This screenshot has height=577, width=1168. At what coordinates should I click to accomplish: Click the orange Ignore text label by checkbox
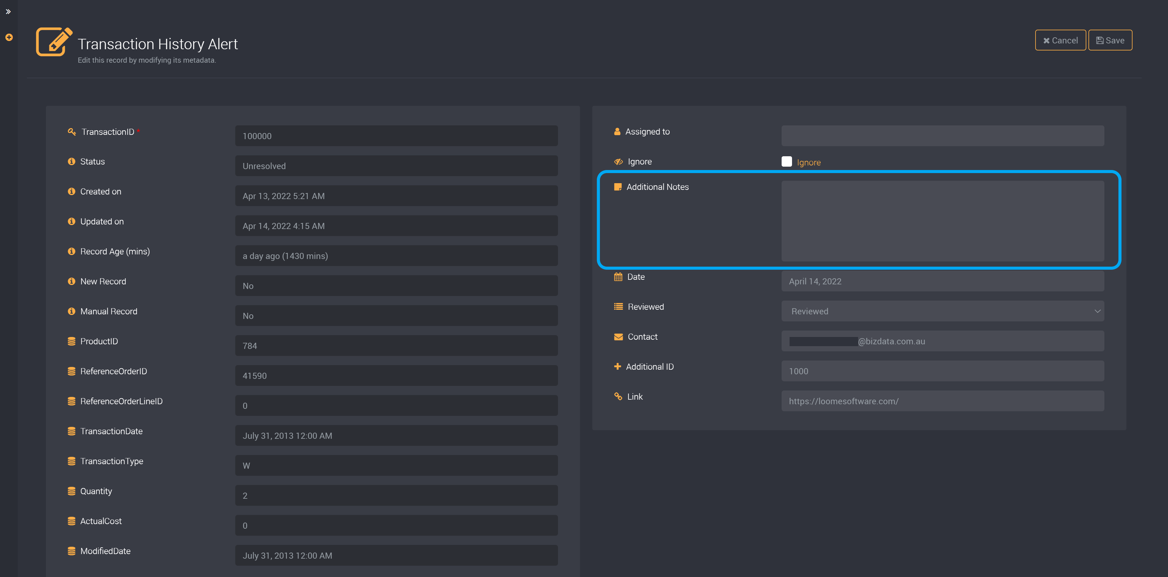tap(809, 162)
